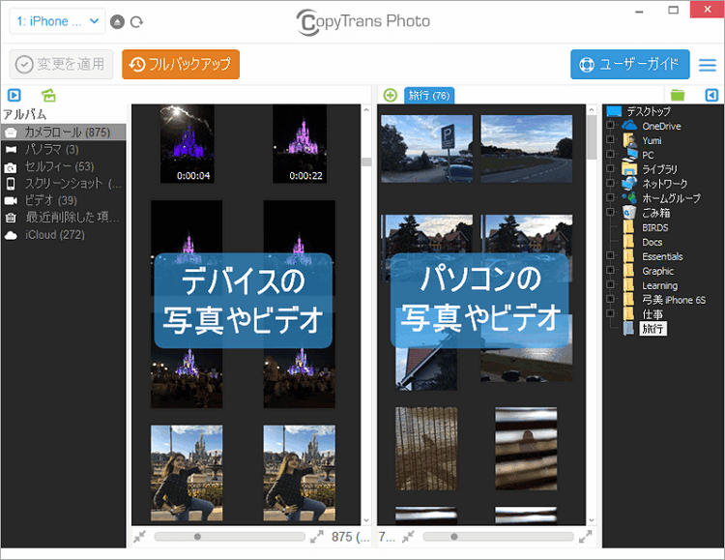
Task: Select the OneDrive folder
Action: click(x=661, y=126)
